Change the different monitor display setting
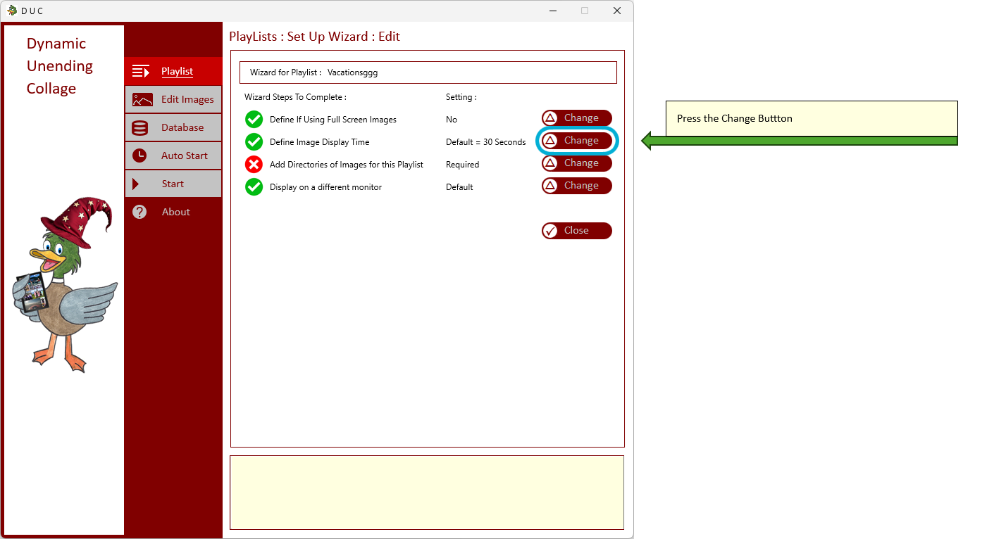This screenshot has width=982, height=539. coord(577,186)
